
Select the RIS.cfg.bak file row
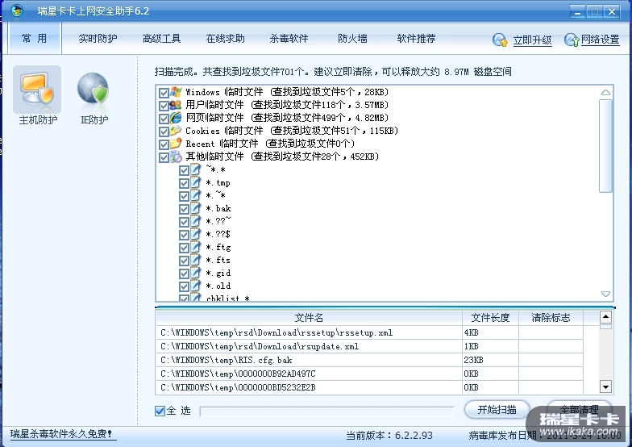point(369,360)
